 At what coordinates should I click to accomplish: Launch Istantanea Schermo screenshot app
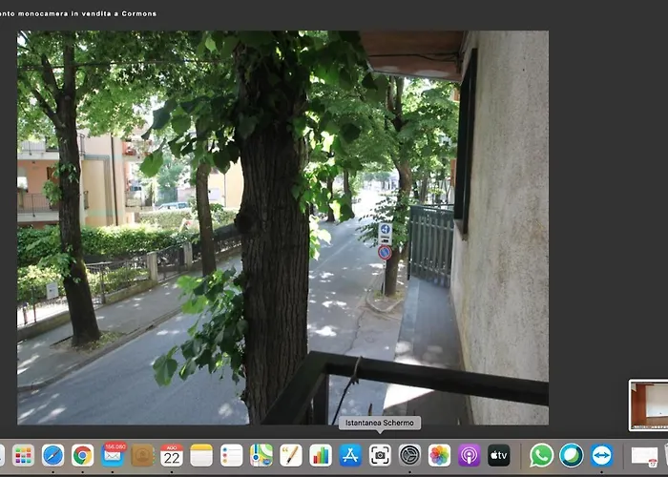(x=380, y=456)
